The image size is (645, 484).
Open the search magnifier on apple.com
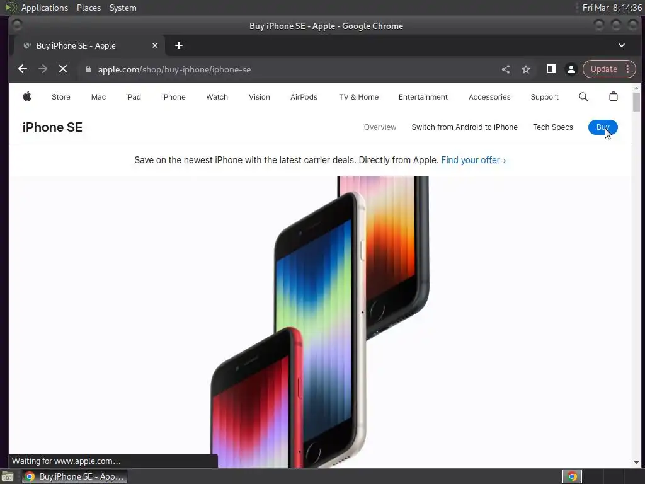[x=583, y=96]
